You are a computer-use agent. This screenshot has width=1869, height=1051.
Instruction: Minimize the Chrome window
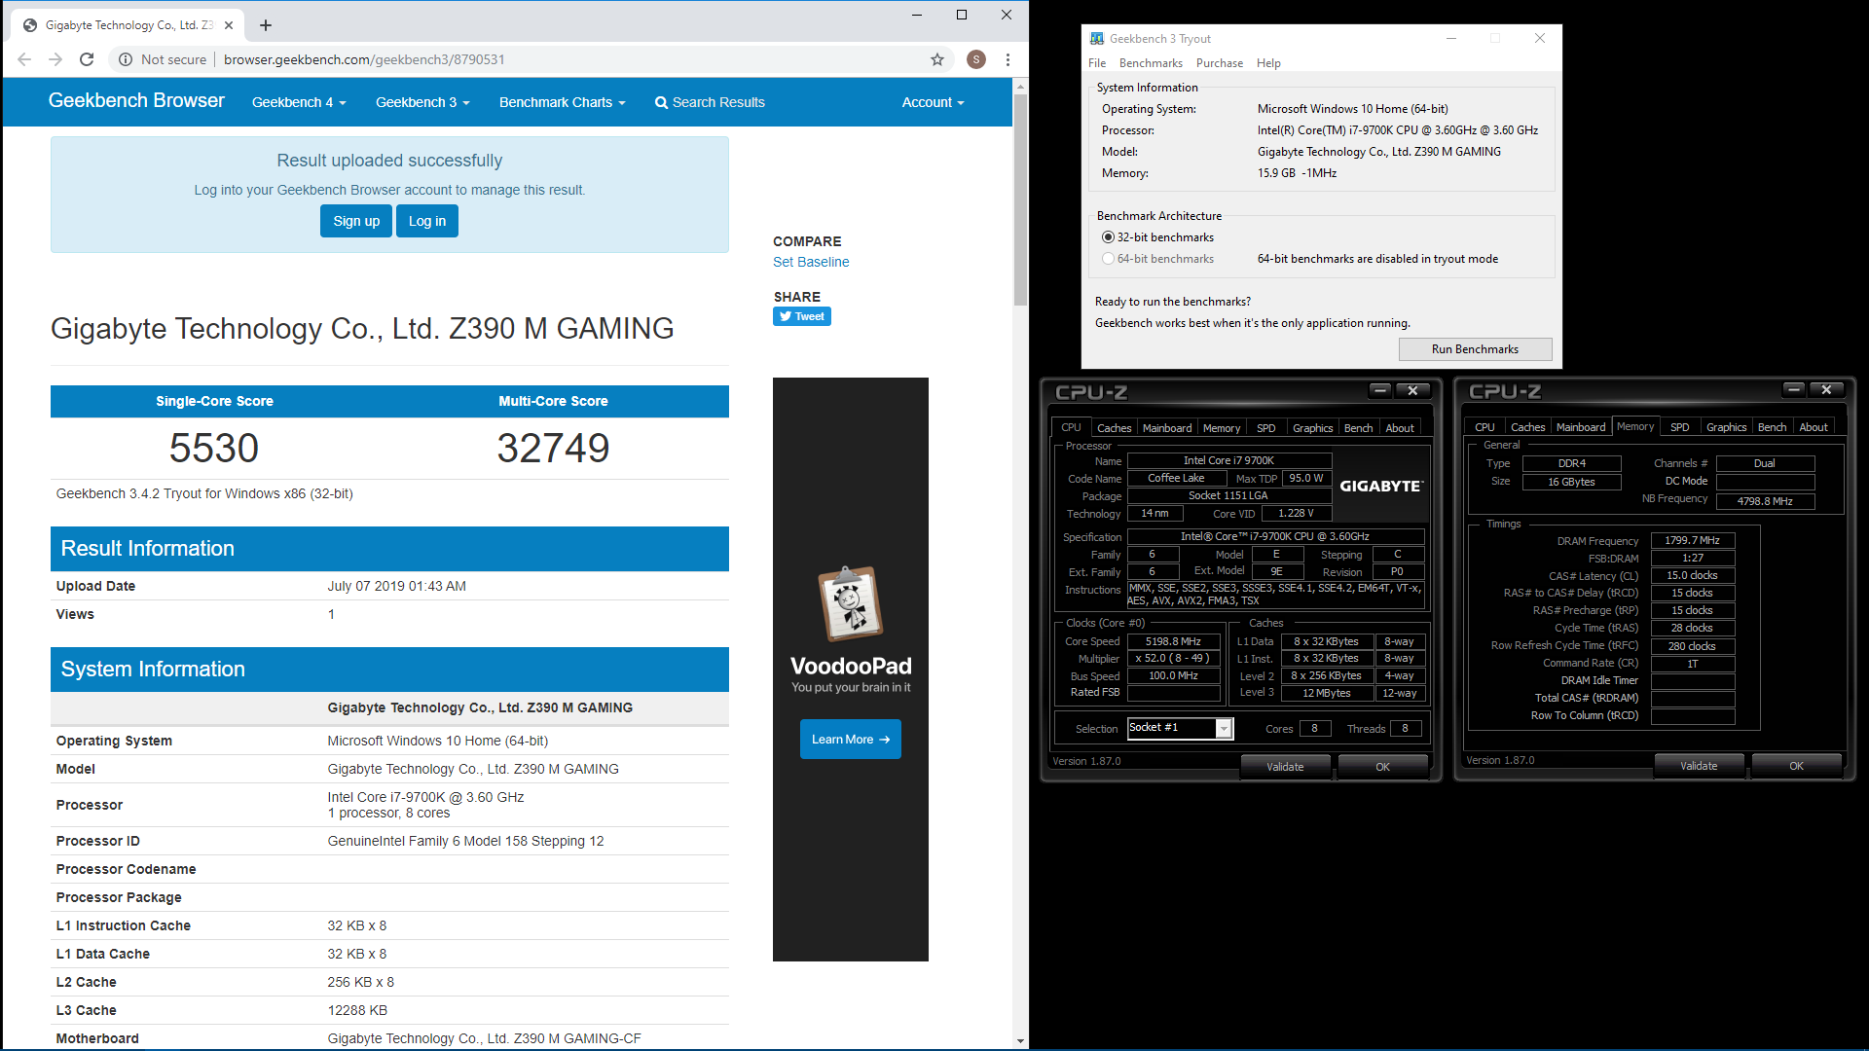[917, 15]
